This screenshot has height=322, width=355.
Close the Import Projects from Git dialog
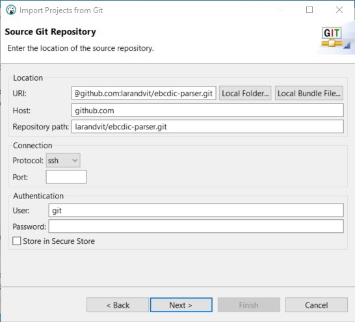point(339,10)
